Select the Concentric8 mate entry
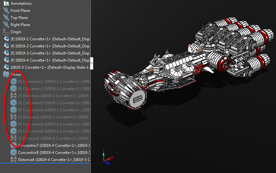Image resolution: width=276 pixels, height=173 pixels. click(x=54, y=153)
